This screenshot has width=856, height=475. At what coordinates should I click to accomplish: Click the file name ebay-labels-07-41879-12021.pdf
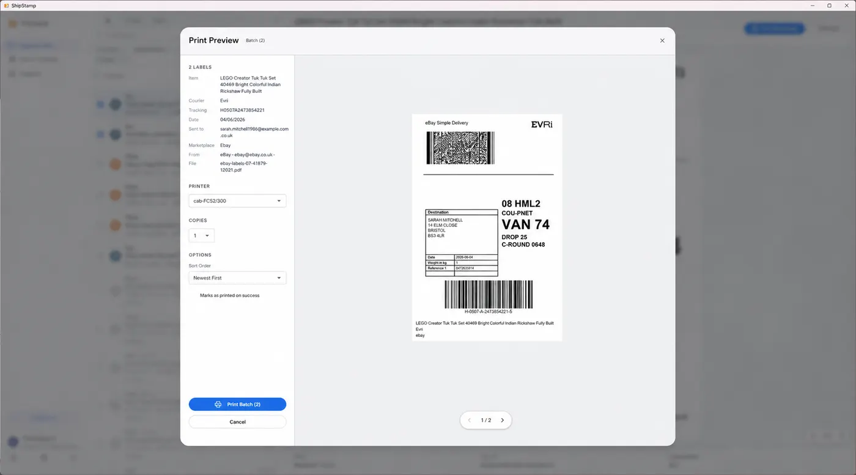pos(243,166)
